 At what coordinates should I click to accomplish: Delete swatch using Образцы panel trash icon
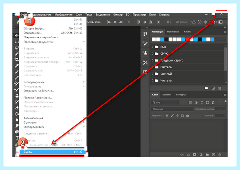tap(220, 88)
